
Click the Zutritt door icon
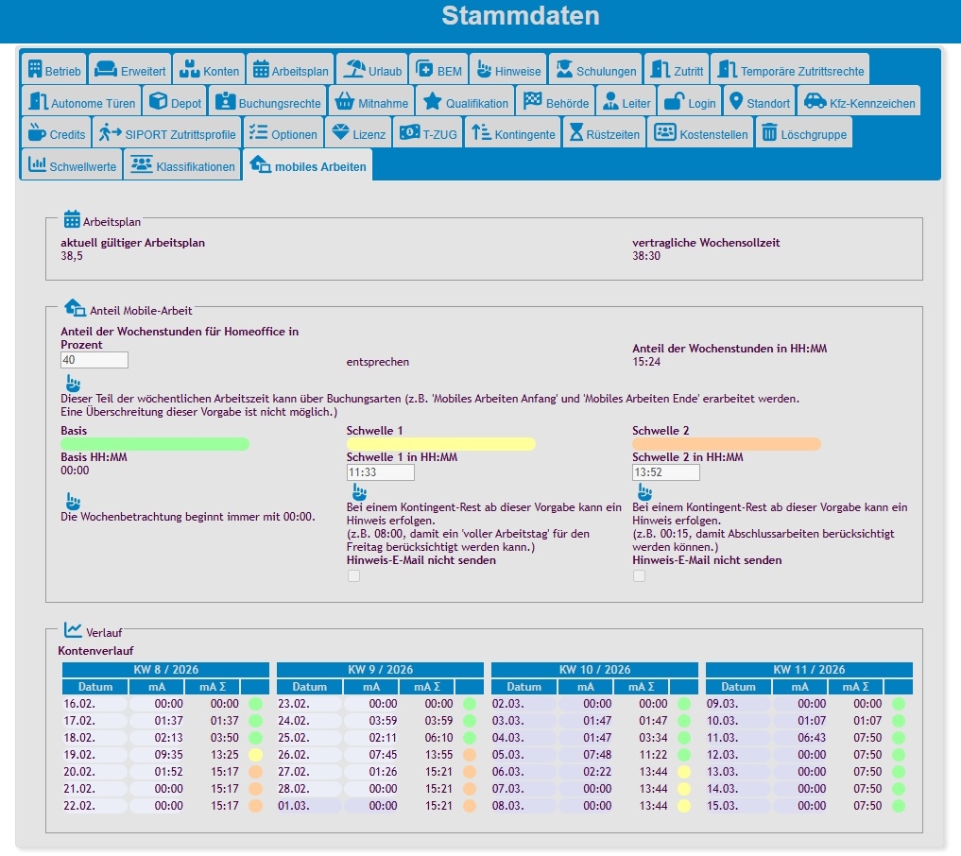tap(661, 69)
